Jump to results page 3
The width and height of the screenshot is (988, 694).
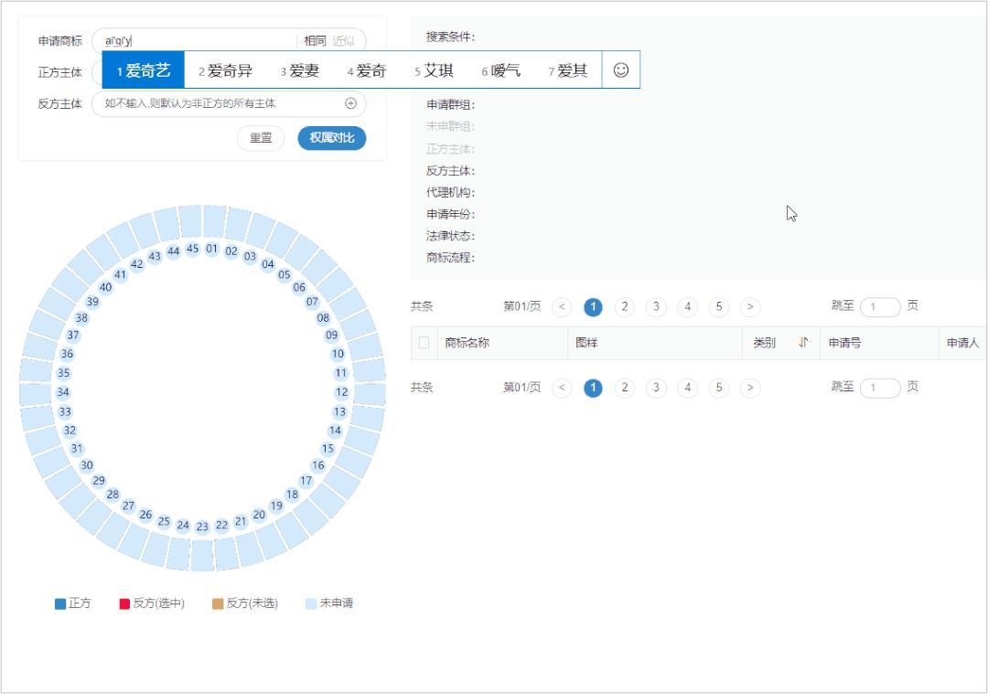655,307
